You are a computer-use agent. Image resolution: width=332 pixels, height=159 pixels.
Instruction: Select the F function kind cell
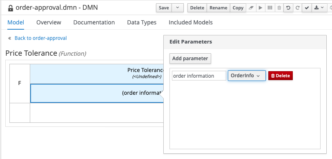coord(20,83)
